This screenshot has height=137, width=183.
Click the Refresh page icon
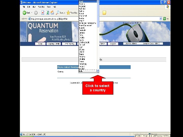pyautogui.click(x=48, y=13)
